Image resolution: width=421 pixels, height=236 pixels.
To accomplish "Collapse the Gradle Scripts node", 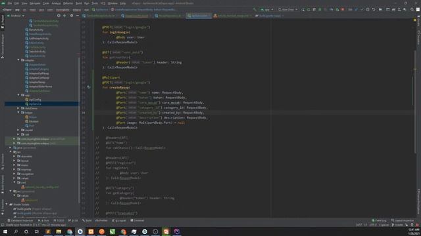I will tap(7, 204).
